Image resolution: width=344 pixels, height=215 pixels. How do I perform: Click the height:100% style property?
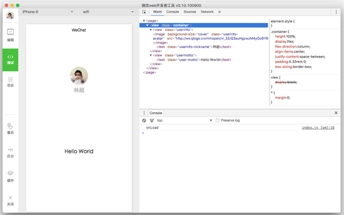point(285,37)
